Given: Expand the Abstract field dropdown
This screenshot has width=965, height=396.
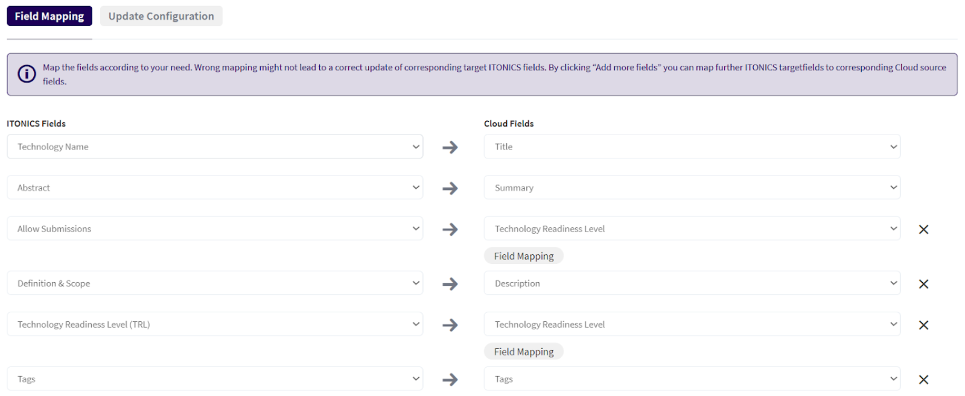Looking at the screenshot, I should coord(215,187).
